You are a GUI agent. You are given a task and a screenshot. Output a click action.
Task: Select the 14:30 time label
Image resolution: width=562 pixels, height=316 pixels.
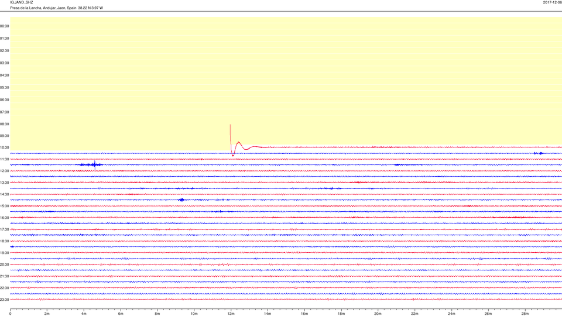click(x=5, y=194)
